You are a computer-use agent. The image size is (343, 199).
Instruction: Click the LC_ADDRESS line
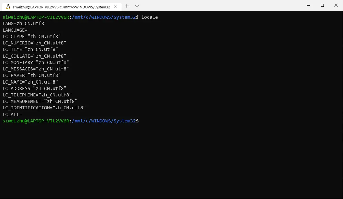click(x=34, y=88)
